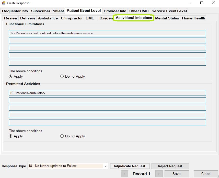This screenshot has height=178, width=219.
Task: Open the Provider Info tab
Action: coord(115,11)
